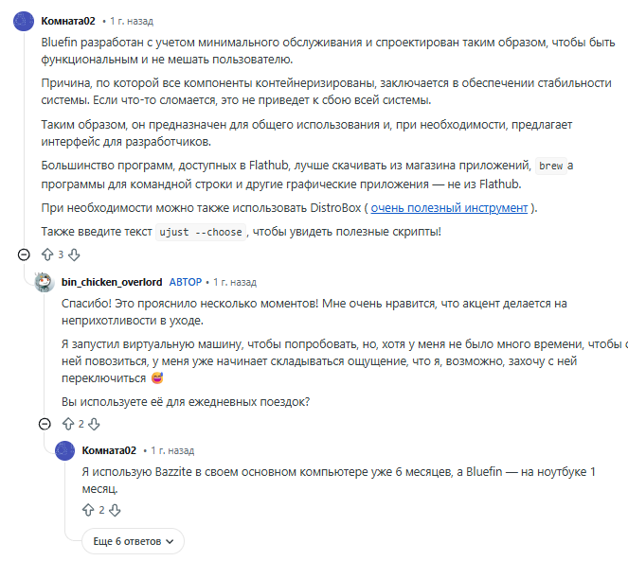Open bin_chicken_overlord's avatar image

(x=44, y=282)
